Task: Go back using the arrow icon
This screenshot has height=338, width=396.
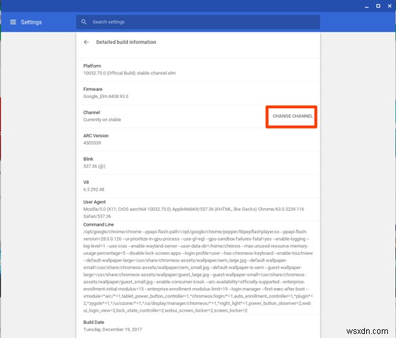Action: 86,42
